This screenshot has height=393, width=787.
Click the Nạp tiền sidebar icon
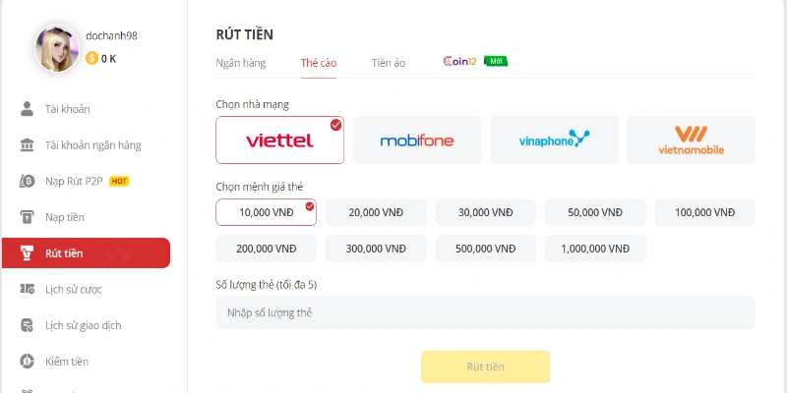28,217
